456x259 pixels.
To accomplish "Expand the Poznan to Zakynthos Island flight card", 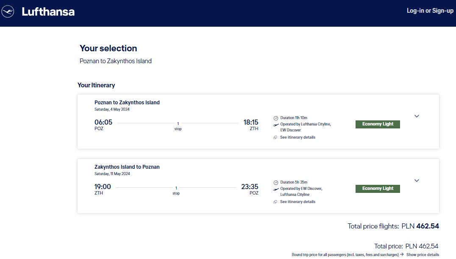I will point(417,116).
